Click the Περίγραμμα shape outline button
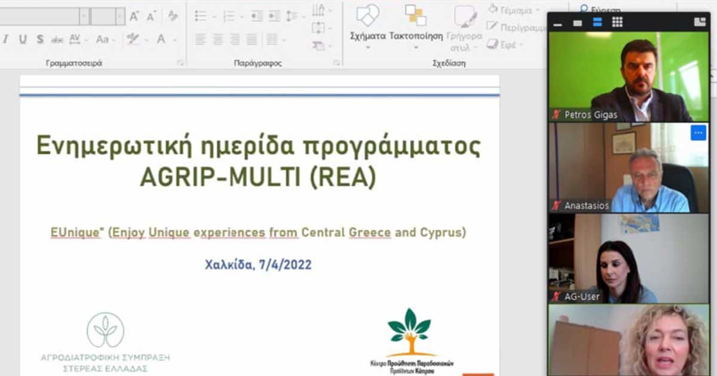Screen dimensions: 717x376 (516, 27)
